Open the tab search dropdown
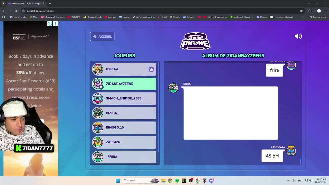Image resolution: width=329 pixels, height=185 pixels. pos(3,4)
